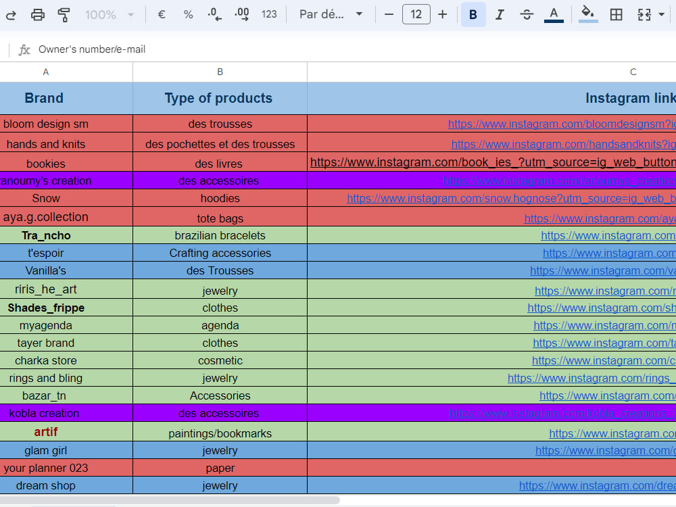Screen dimensions: 676x507
Task: Select column C header
Action: coord(491,72)
